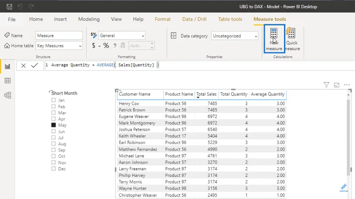Open the File menu
Viewport: 355px width, 199px height.
(12, 20)
